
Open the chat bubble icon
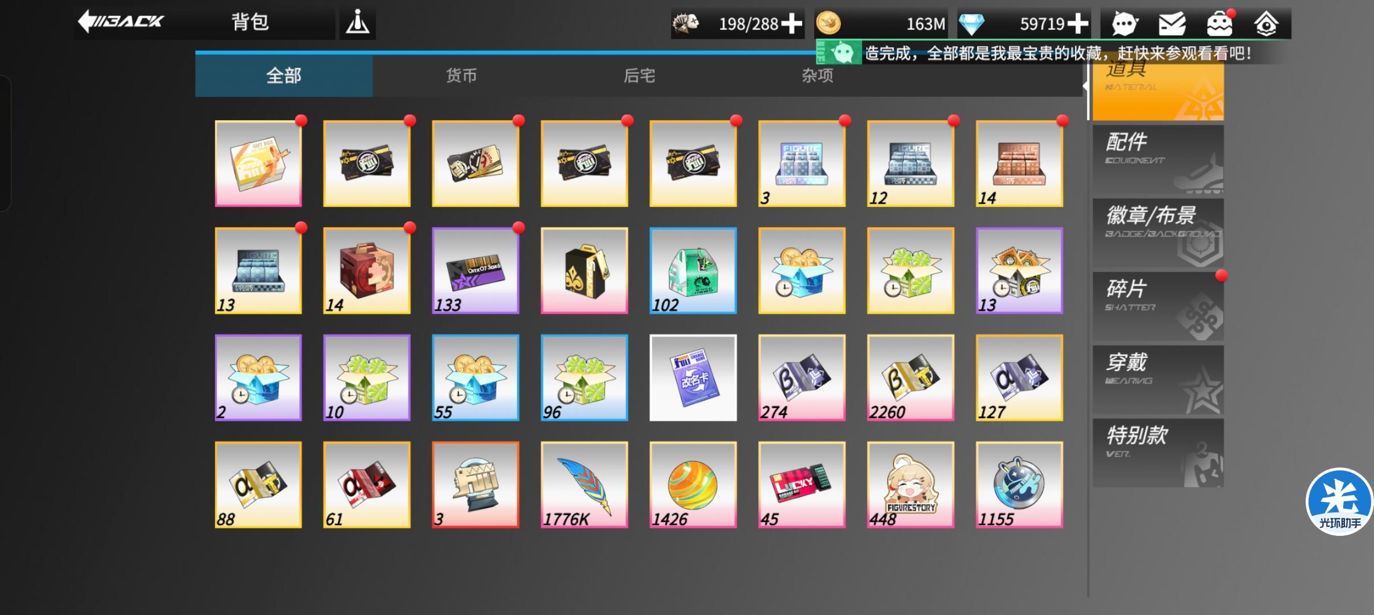click(1124, 24)
